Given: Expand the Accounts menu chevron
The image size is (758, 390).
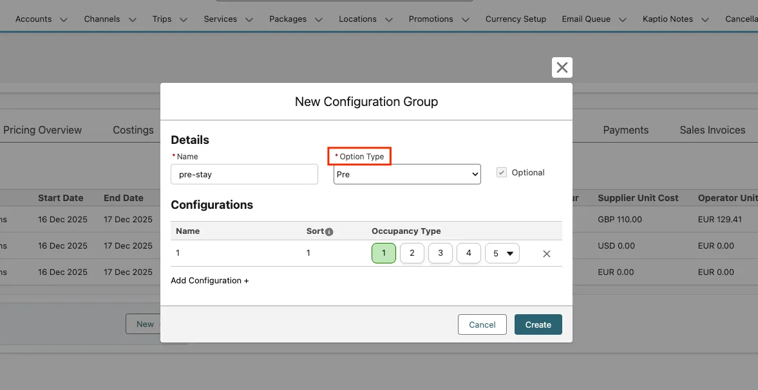Looking at the screenshot, I should click(63, 20).
